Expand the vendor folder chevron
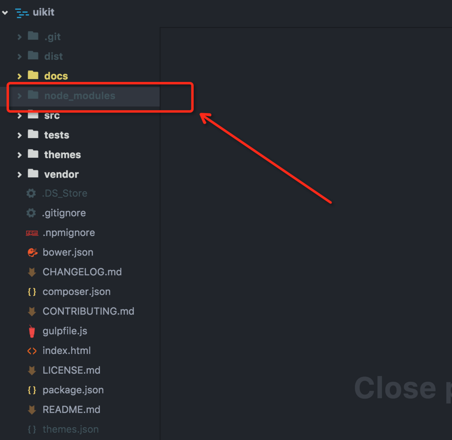The image size is (452, 440). tap(19, 175)
